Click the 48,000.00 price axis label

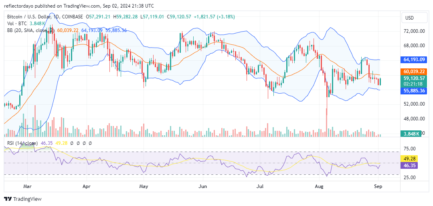414,119
